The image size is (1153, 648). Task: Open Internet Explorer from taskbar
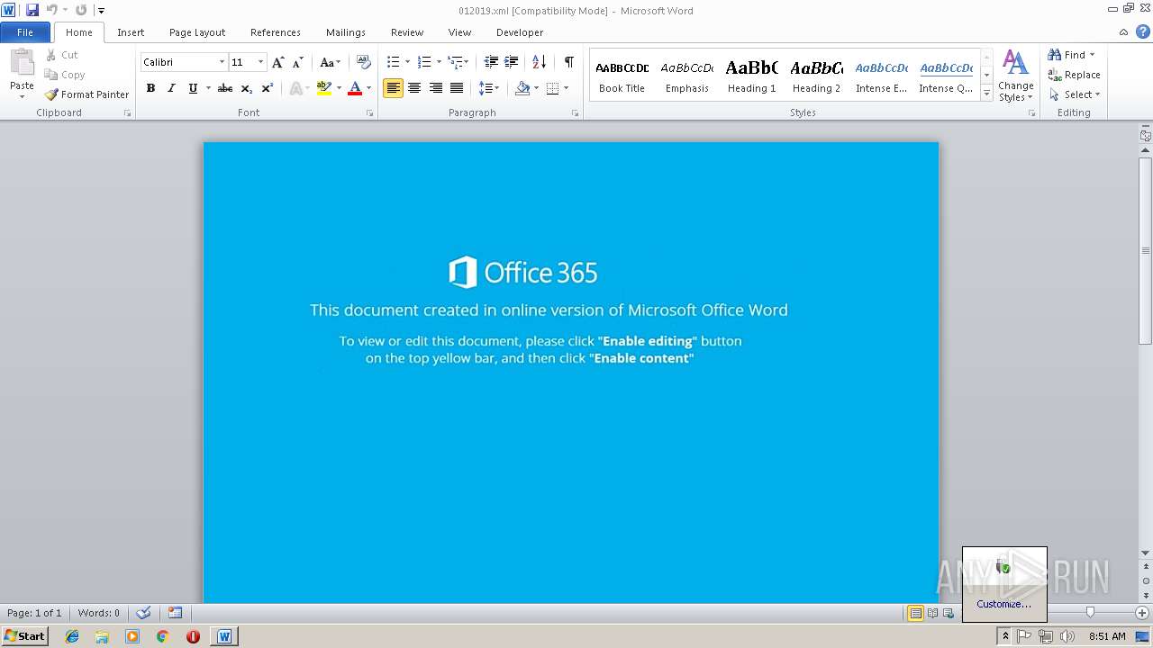coord(72,636)
